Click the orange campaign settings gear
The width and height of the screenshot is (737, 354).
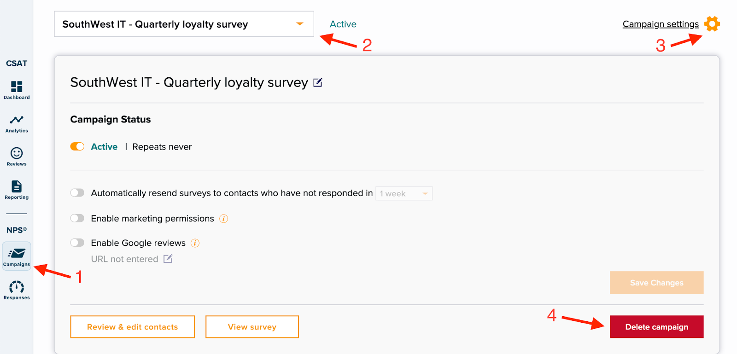[712, 24]
